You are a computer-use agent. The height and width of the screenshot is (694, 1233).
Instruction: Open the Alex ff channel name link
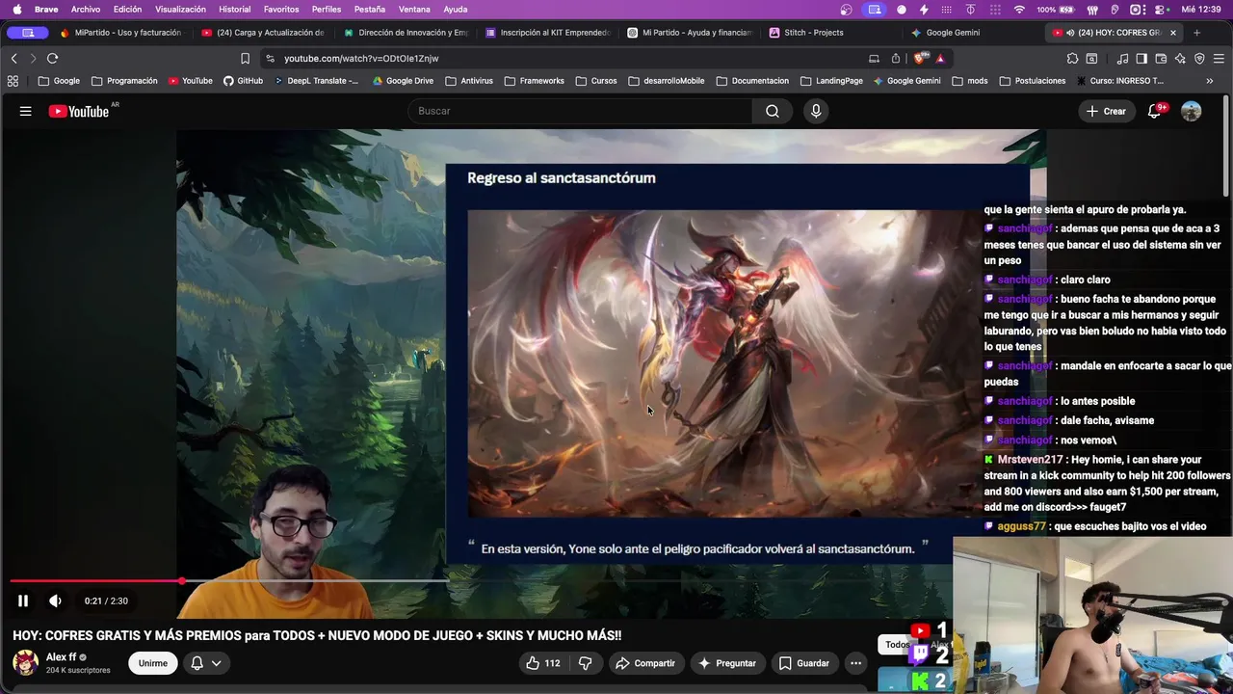coord(61,657)
